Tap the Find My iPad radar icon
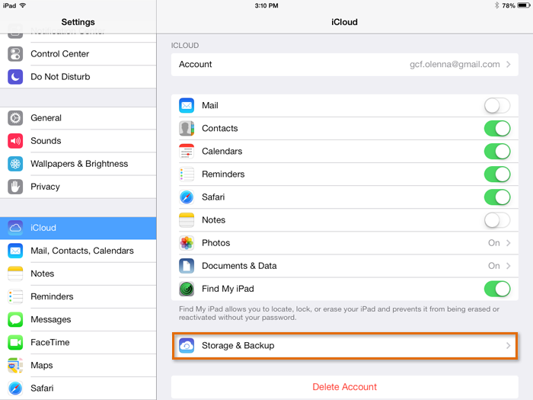The height and width of the screenshot is (400, 533). point(187,289)
